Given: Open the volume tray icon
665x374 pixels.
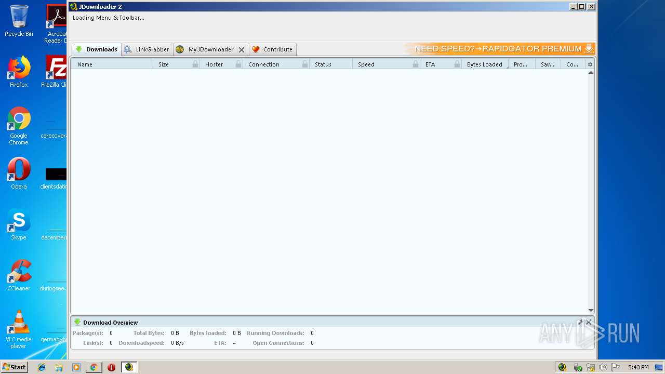Looking at the screenshot, I should [x=603, y=367].
